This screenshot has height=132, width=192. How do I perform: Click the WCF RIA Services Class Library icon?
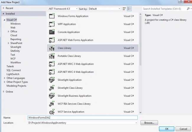coord(52,104)
